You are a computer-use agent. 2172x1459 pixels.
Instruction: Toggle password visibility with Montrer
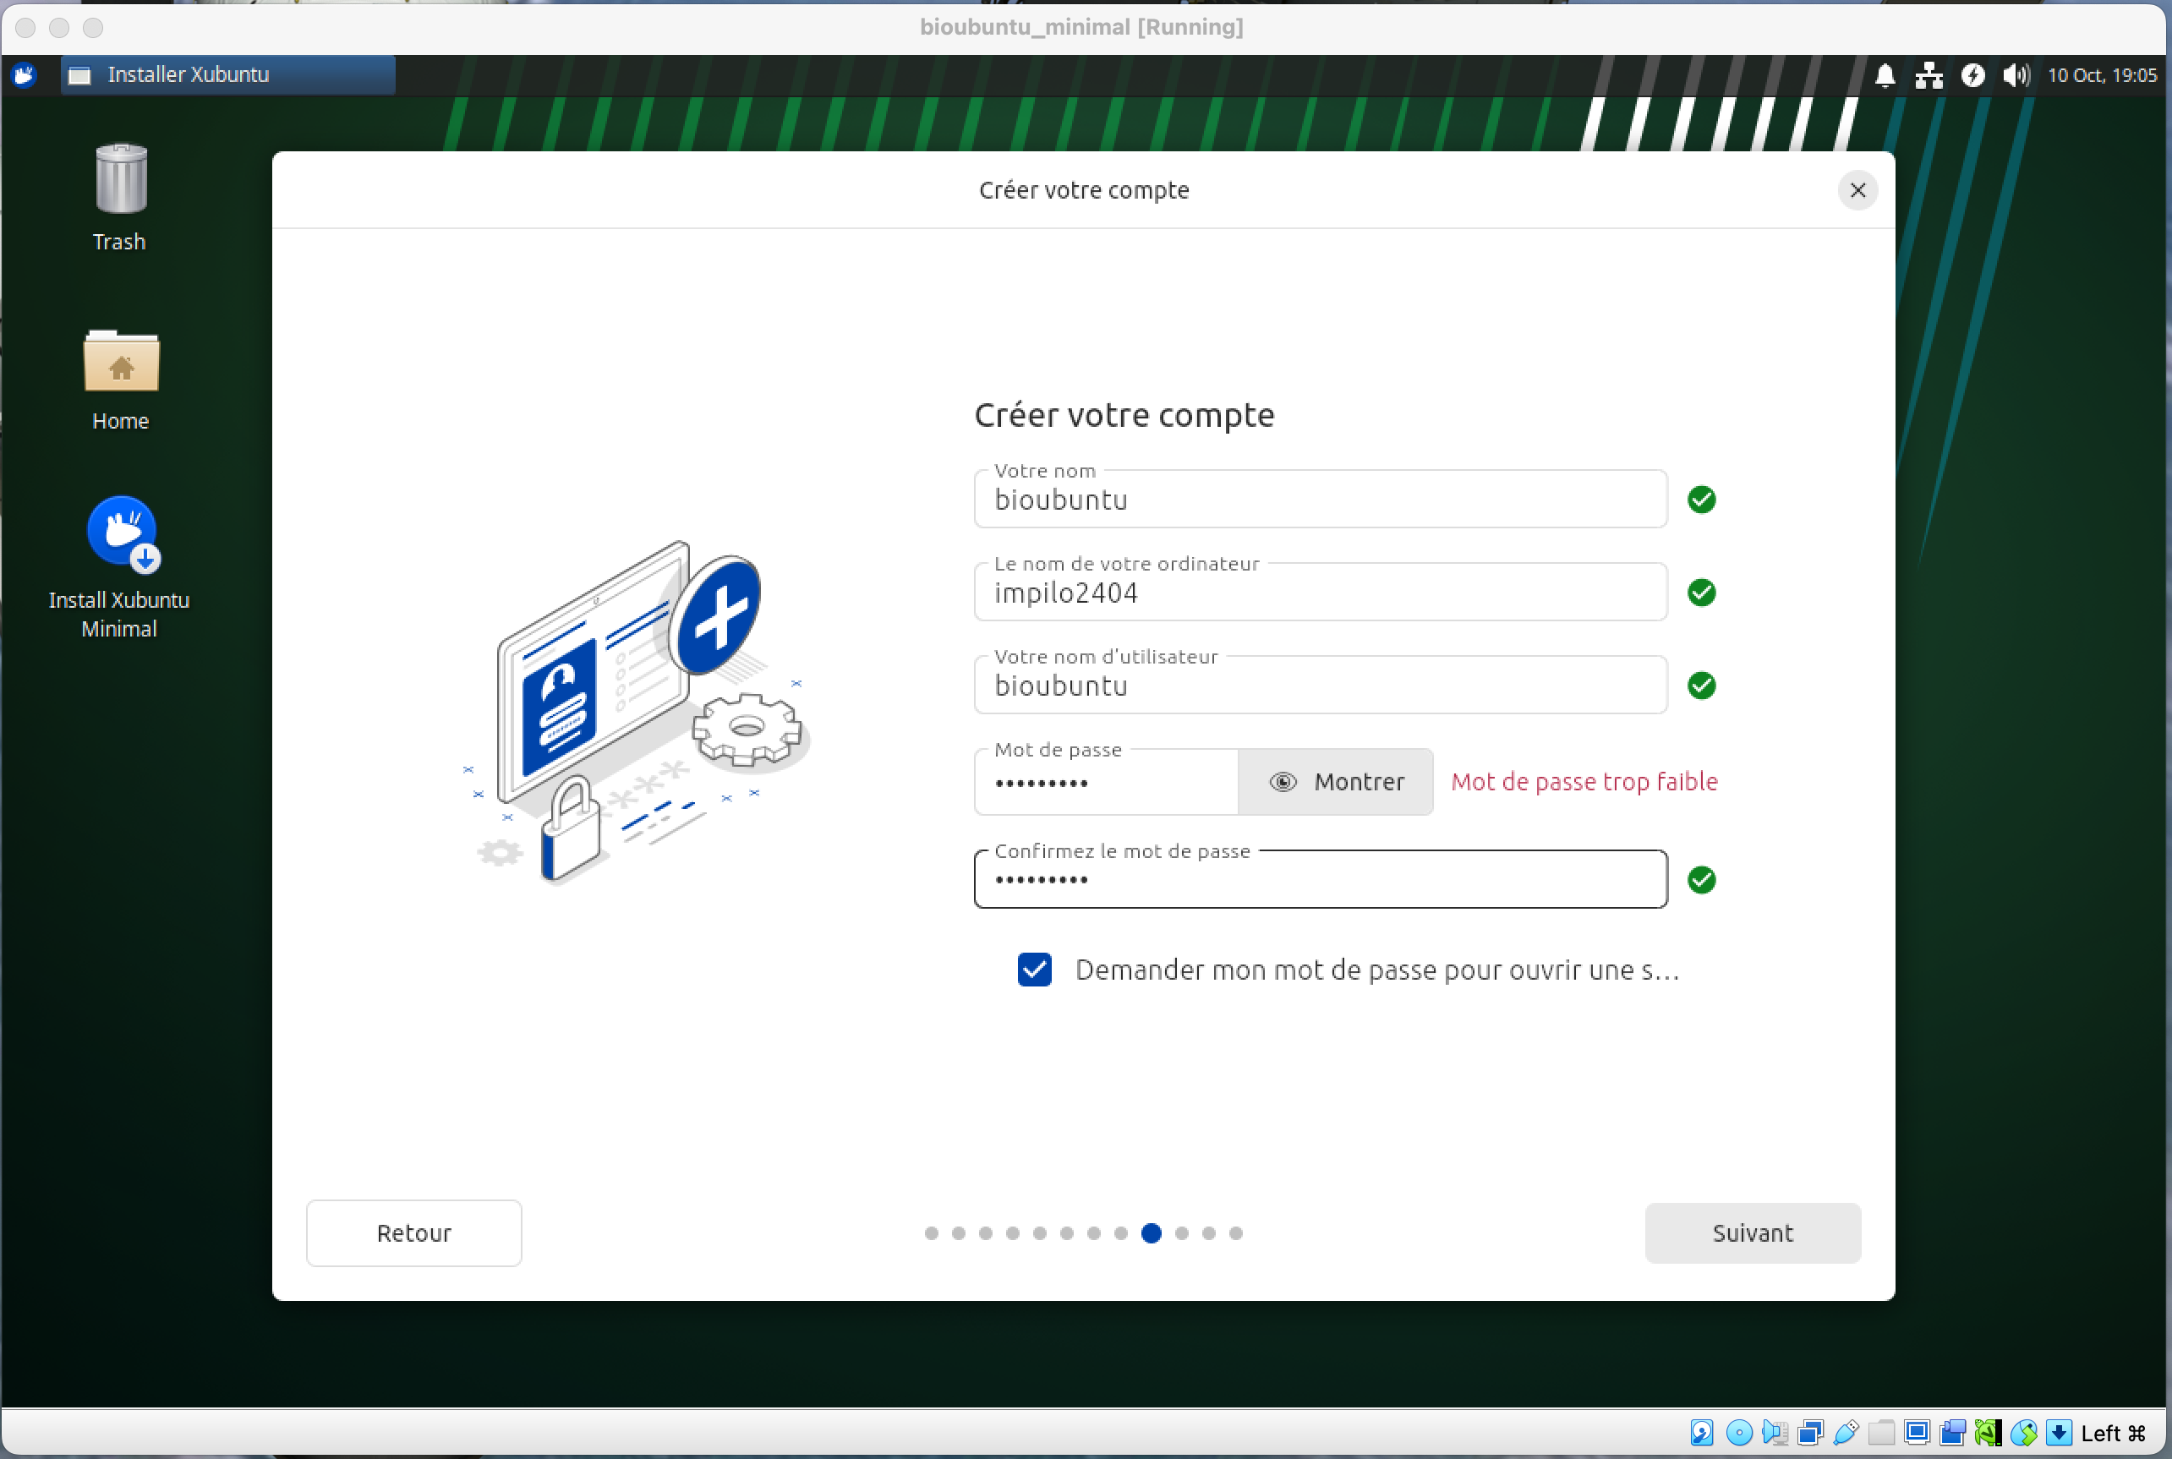pos(1335,782)
